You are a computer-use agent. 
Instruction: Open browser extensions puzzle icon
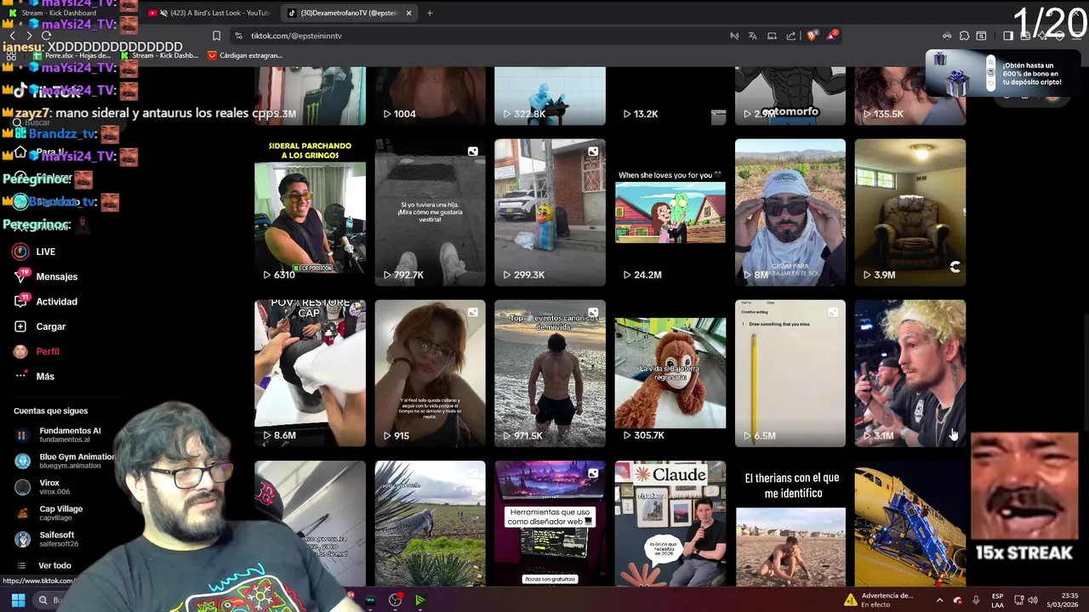(964, 36)
